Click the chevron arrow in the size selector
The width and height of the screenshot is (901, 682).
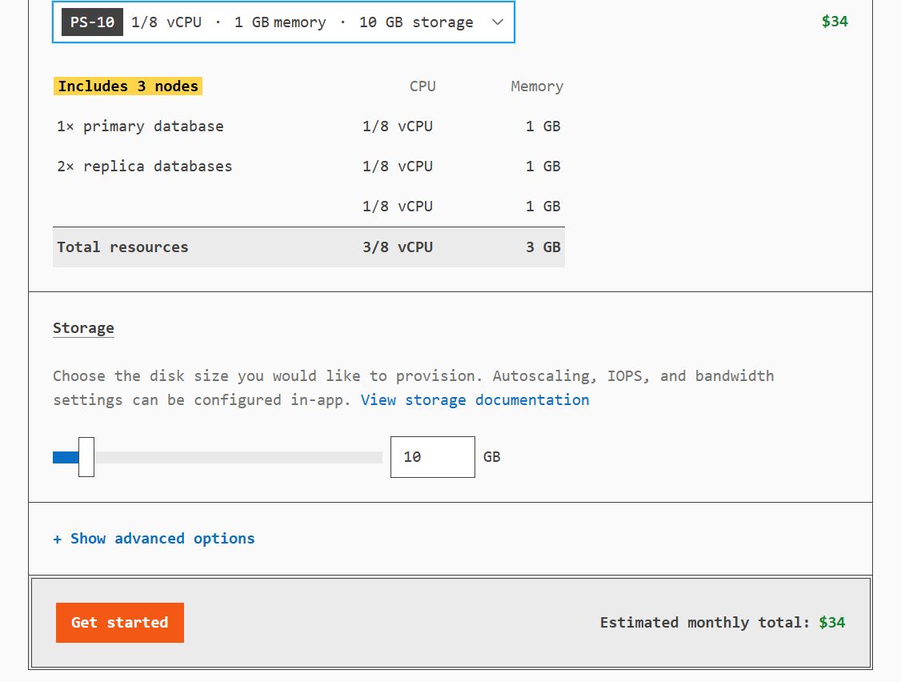tap(497, 22)
